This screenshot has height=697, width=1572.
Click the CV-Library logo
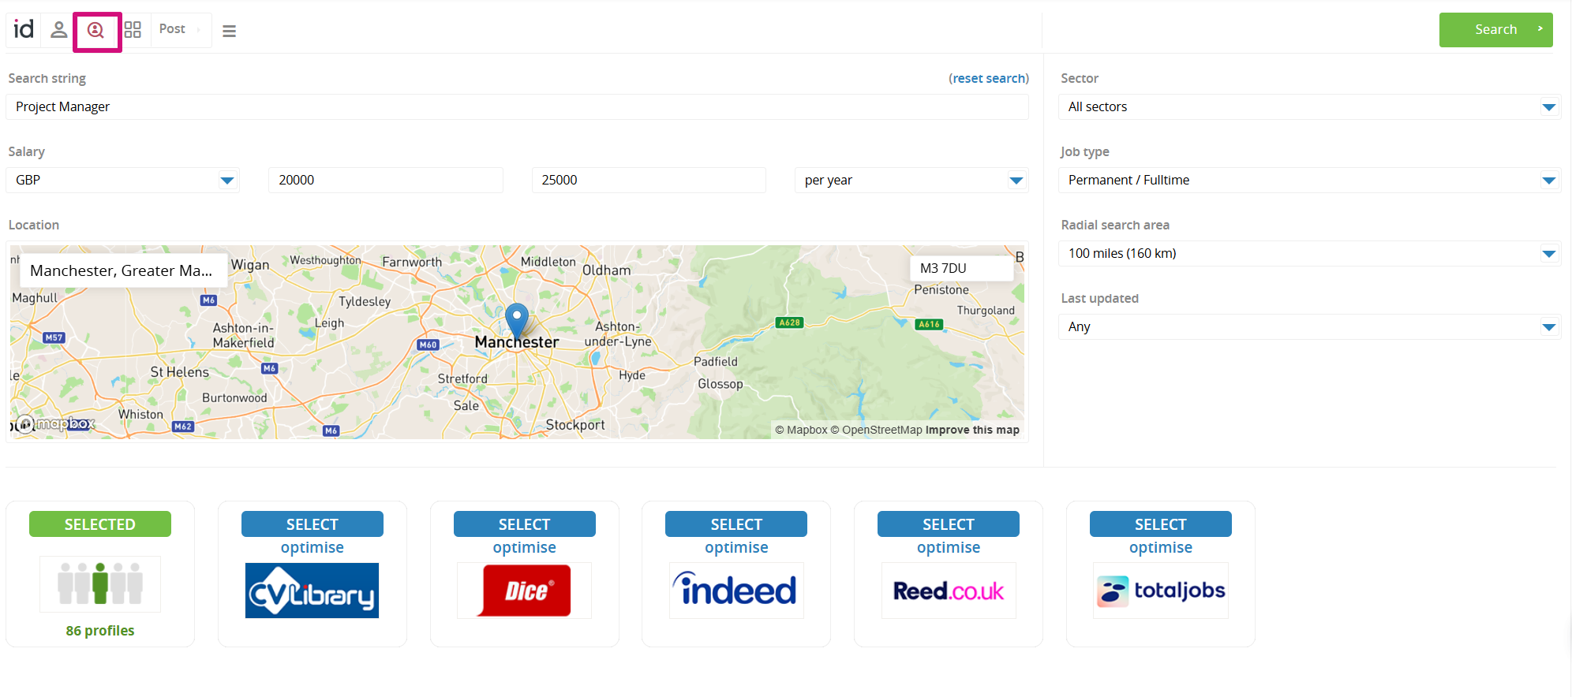coord(313,591)
